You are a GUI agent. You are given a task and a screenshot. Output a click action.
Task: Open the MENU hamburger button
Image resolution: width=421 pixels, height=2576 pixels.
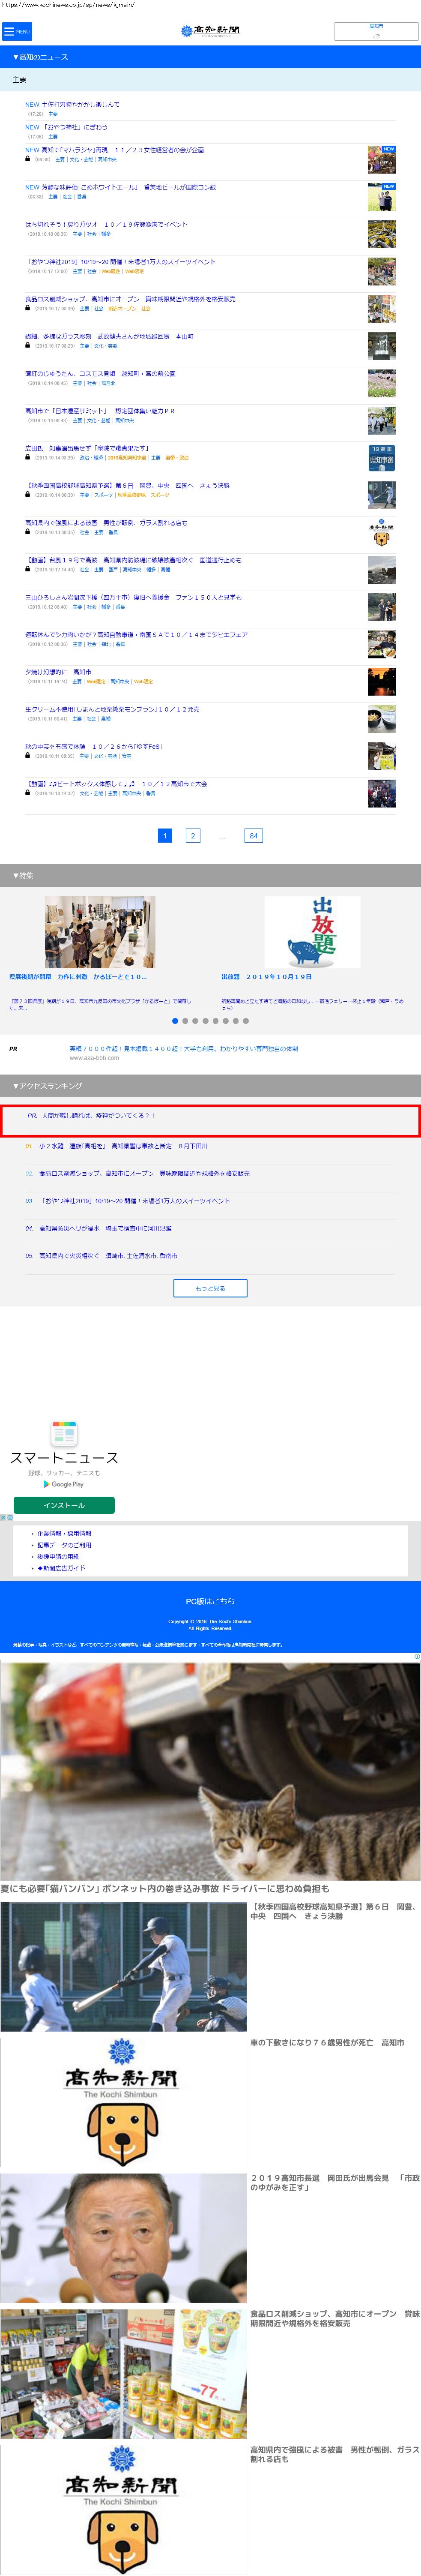17,31
